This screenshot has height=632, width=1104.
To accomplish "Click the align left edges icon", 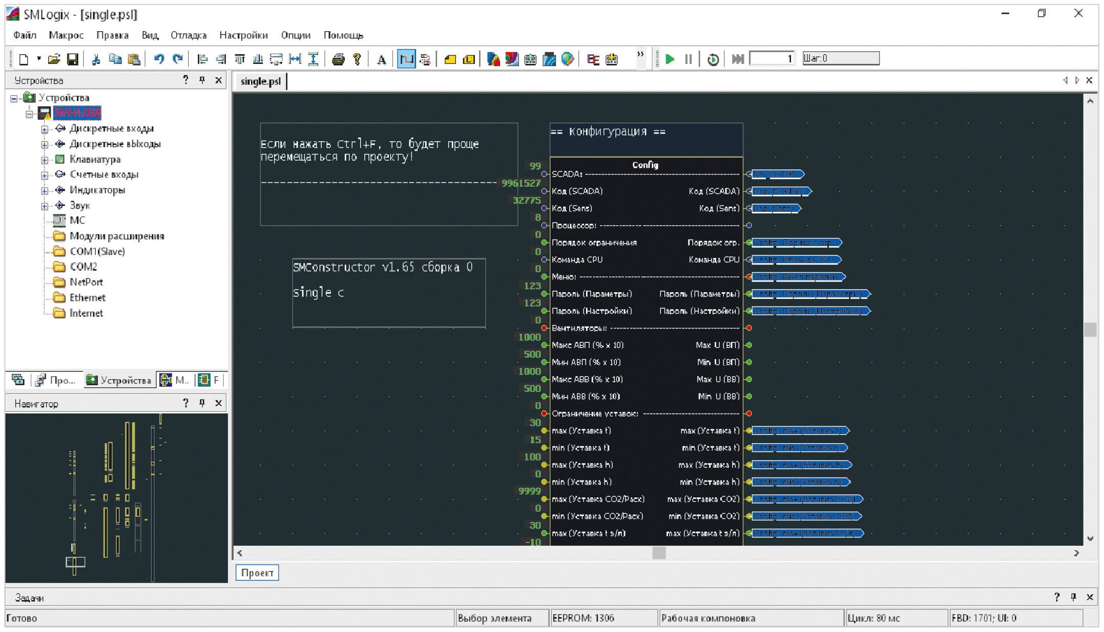I will click(202, 59).
